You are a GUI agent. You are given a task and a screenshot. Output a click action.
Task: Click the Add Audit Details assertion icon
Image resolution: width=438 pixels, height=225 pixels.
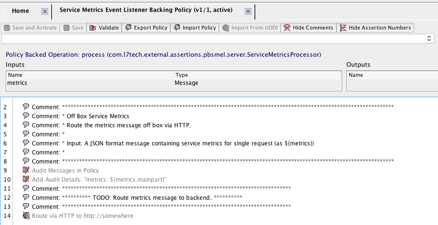coord(26,179)
